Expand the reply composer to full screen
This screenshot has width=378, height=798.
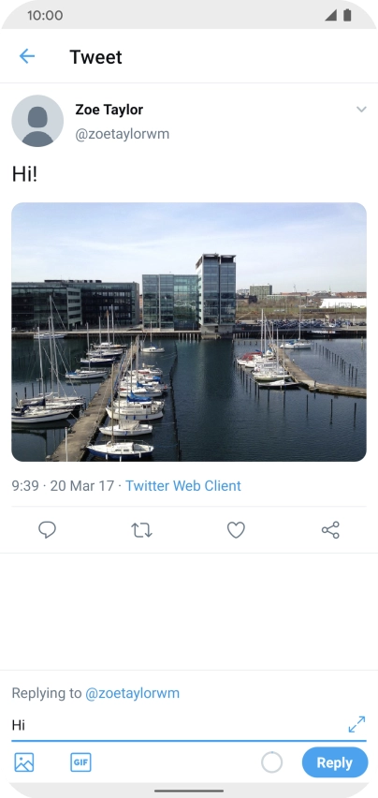(x=356, y=724)
